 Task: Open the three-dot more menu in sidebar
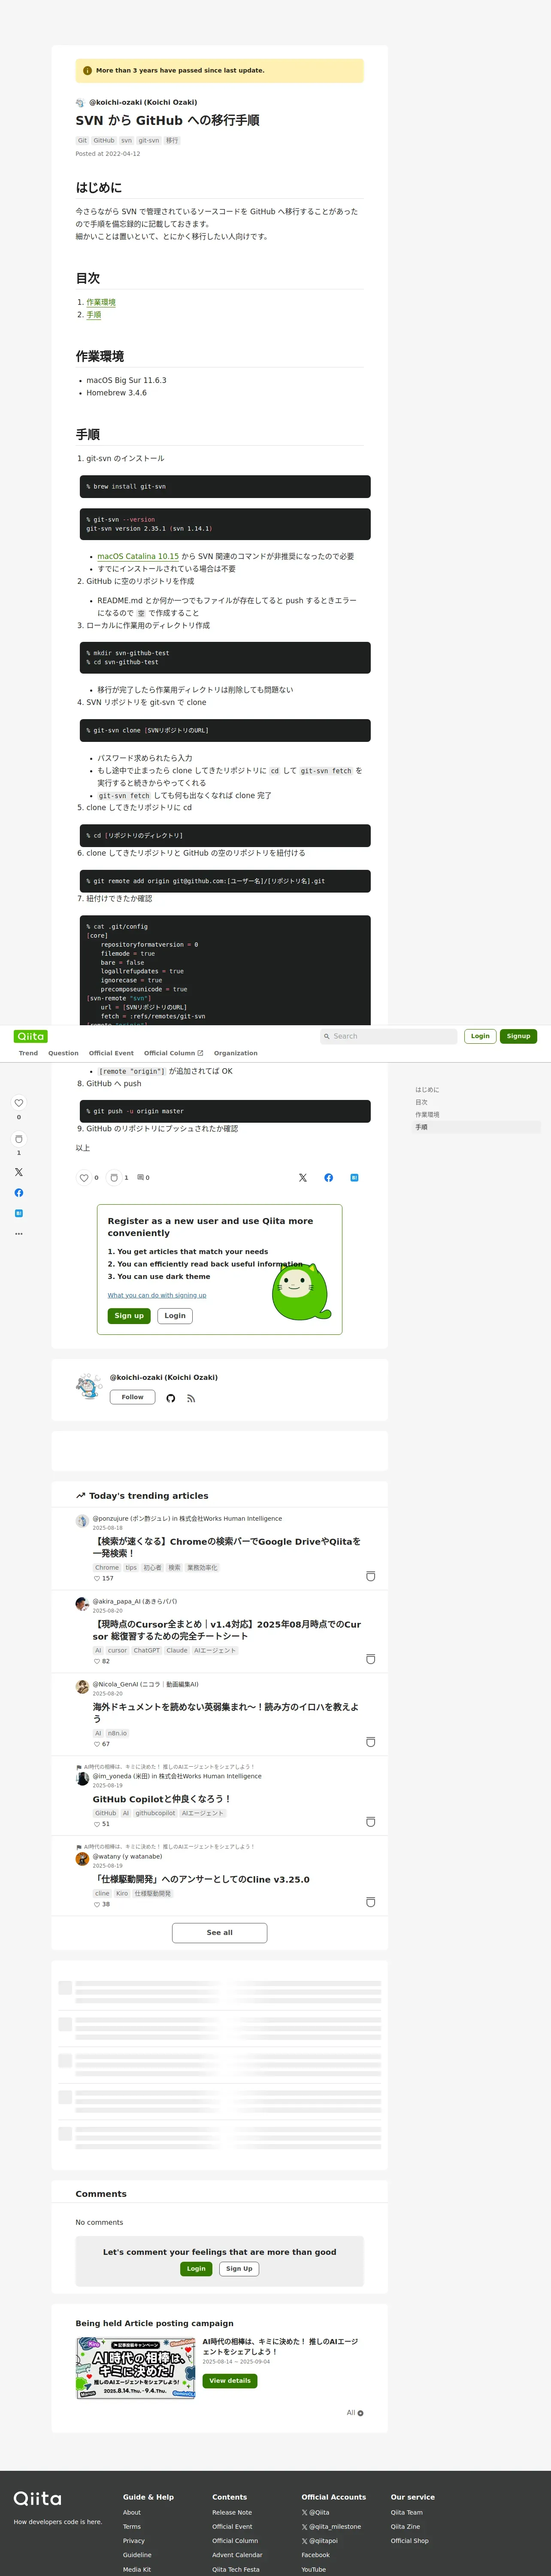(18, 1234)
